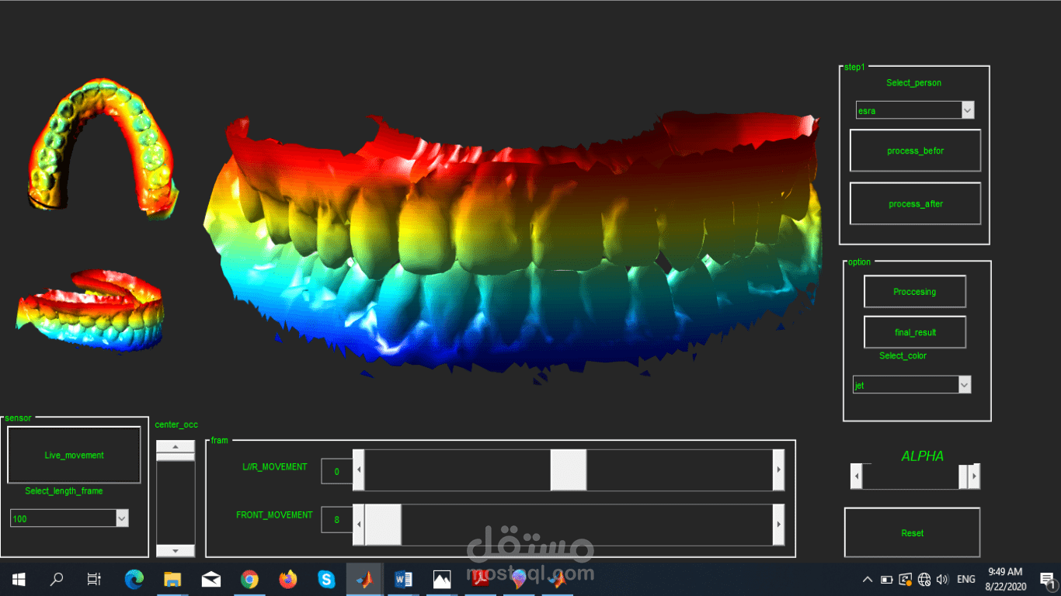Open the Select_color jet dropdown
The width and height of the screenshot is (1061, 596).
pos(912,385)
